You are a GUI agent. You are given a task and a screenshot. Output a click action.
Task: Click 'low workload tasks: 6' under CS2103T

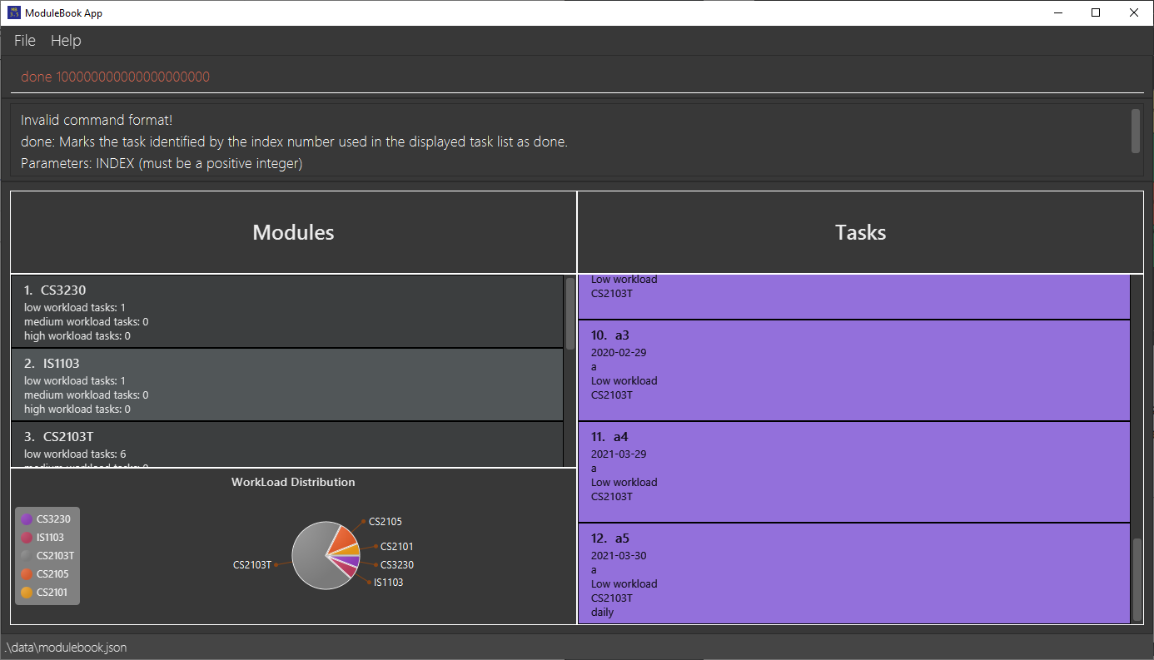[x=75, y=454]
